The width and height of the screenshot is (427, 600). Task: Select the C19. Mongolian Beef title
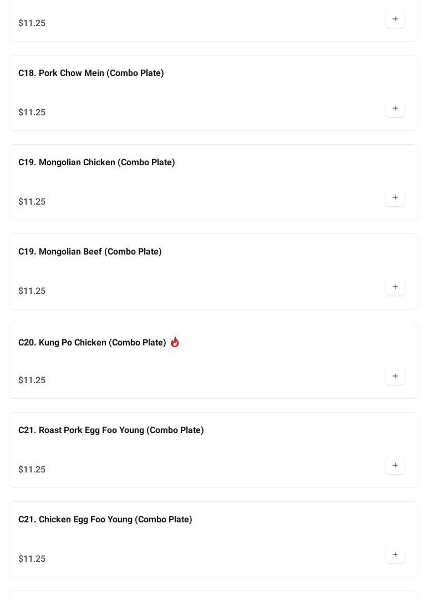pyautogui.click(x=90, y=252)
